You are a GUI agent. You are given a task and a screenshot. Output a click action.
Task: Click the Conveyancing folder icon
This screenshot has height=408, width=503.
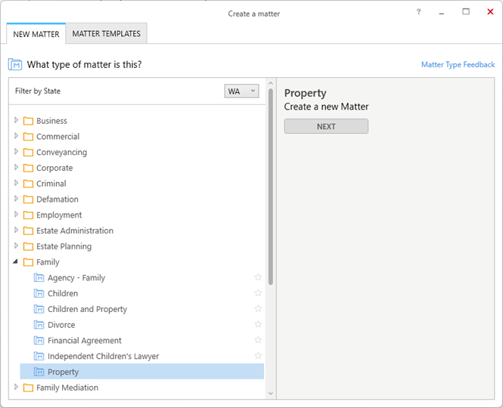28,152
